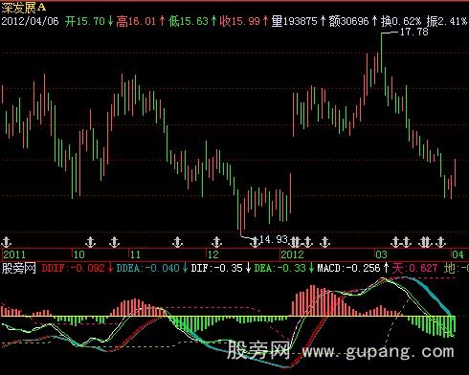
Task: Open the double info marker above the 2012 label
Action: click(296, 242)
